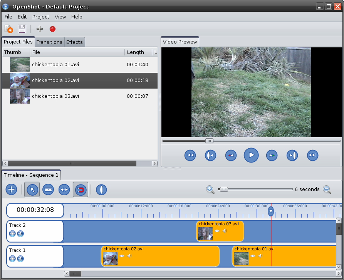Toggle Track 2 visibility eye icon
The height and width of the screenshot is (280, 344).
[12, 233]
